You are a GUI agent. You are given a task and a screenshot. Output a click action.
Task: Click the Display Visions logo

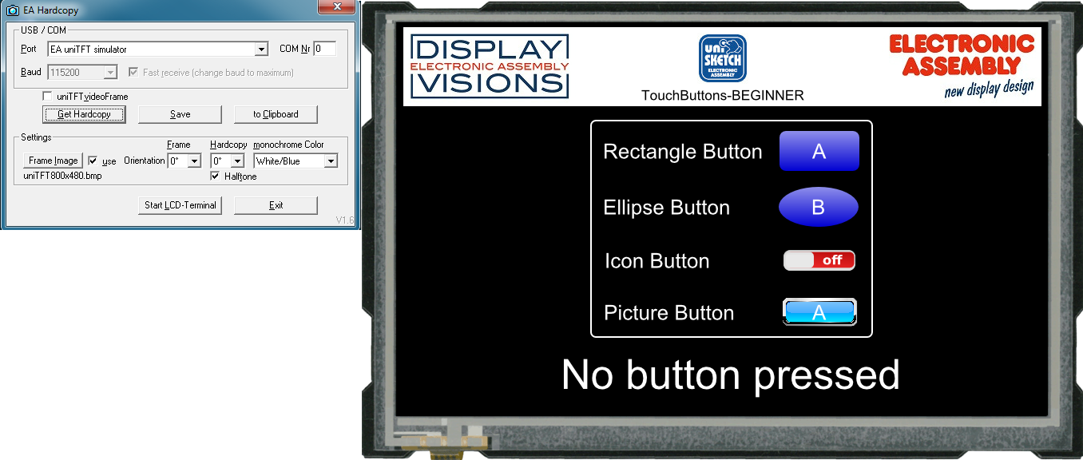click(x=489, y=66)
